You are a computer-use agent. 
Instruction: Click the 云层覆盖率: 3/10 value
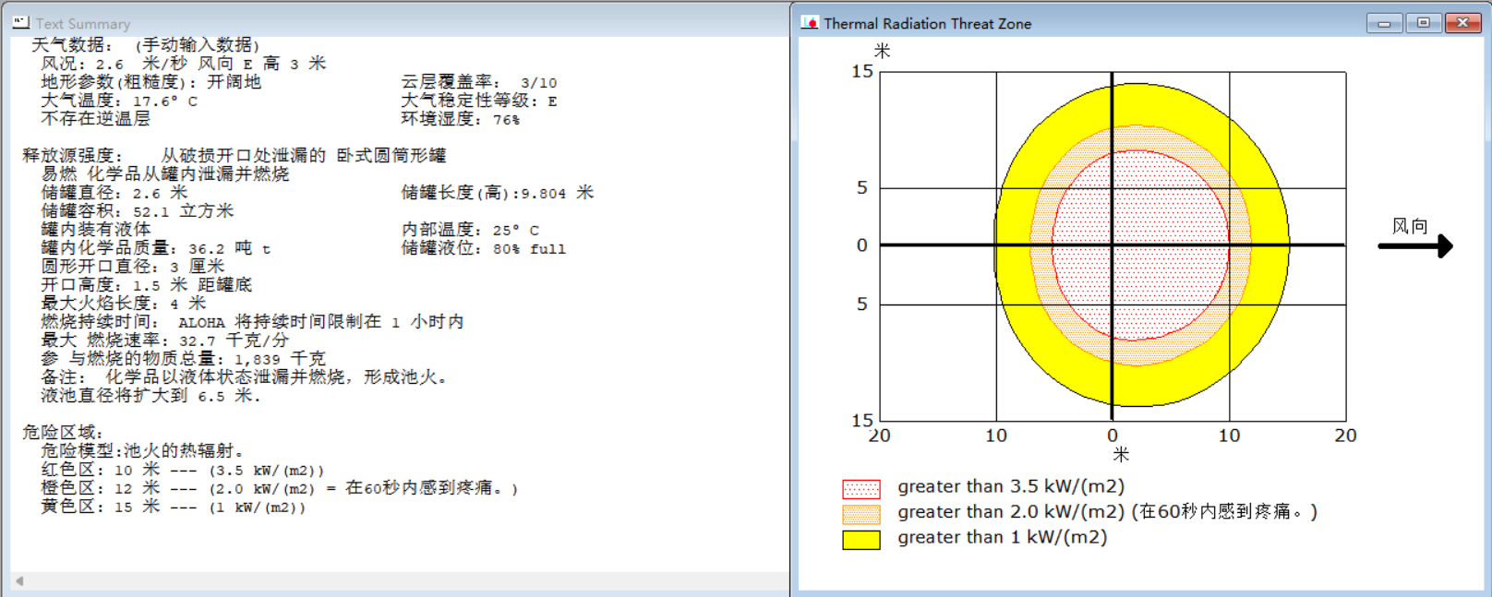[479, 82]
